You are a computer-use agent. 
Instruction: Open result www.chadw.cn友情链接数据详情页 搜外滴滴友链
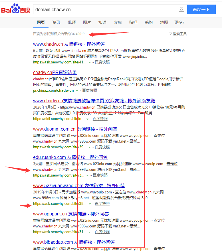tap(94, 101)
